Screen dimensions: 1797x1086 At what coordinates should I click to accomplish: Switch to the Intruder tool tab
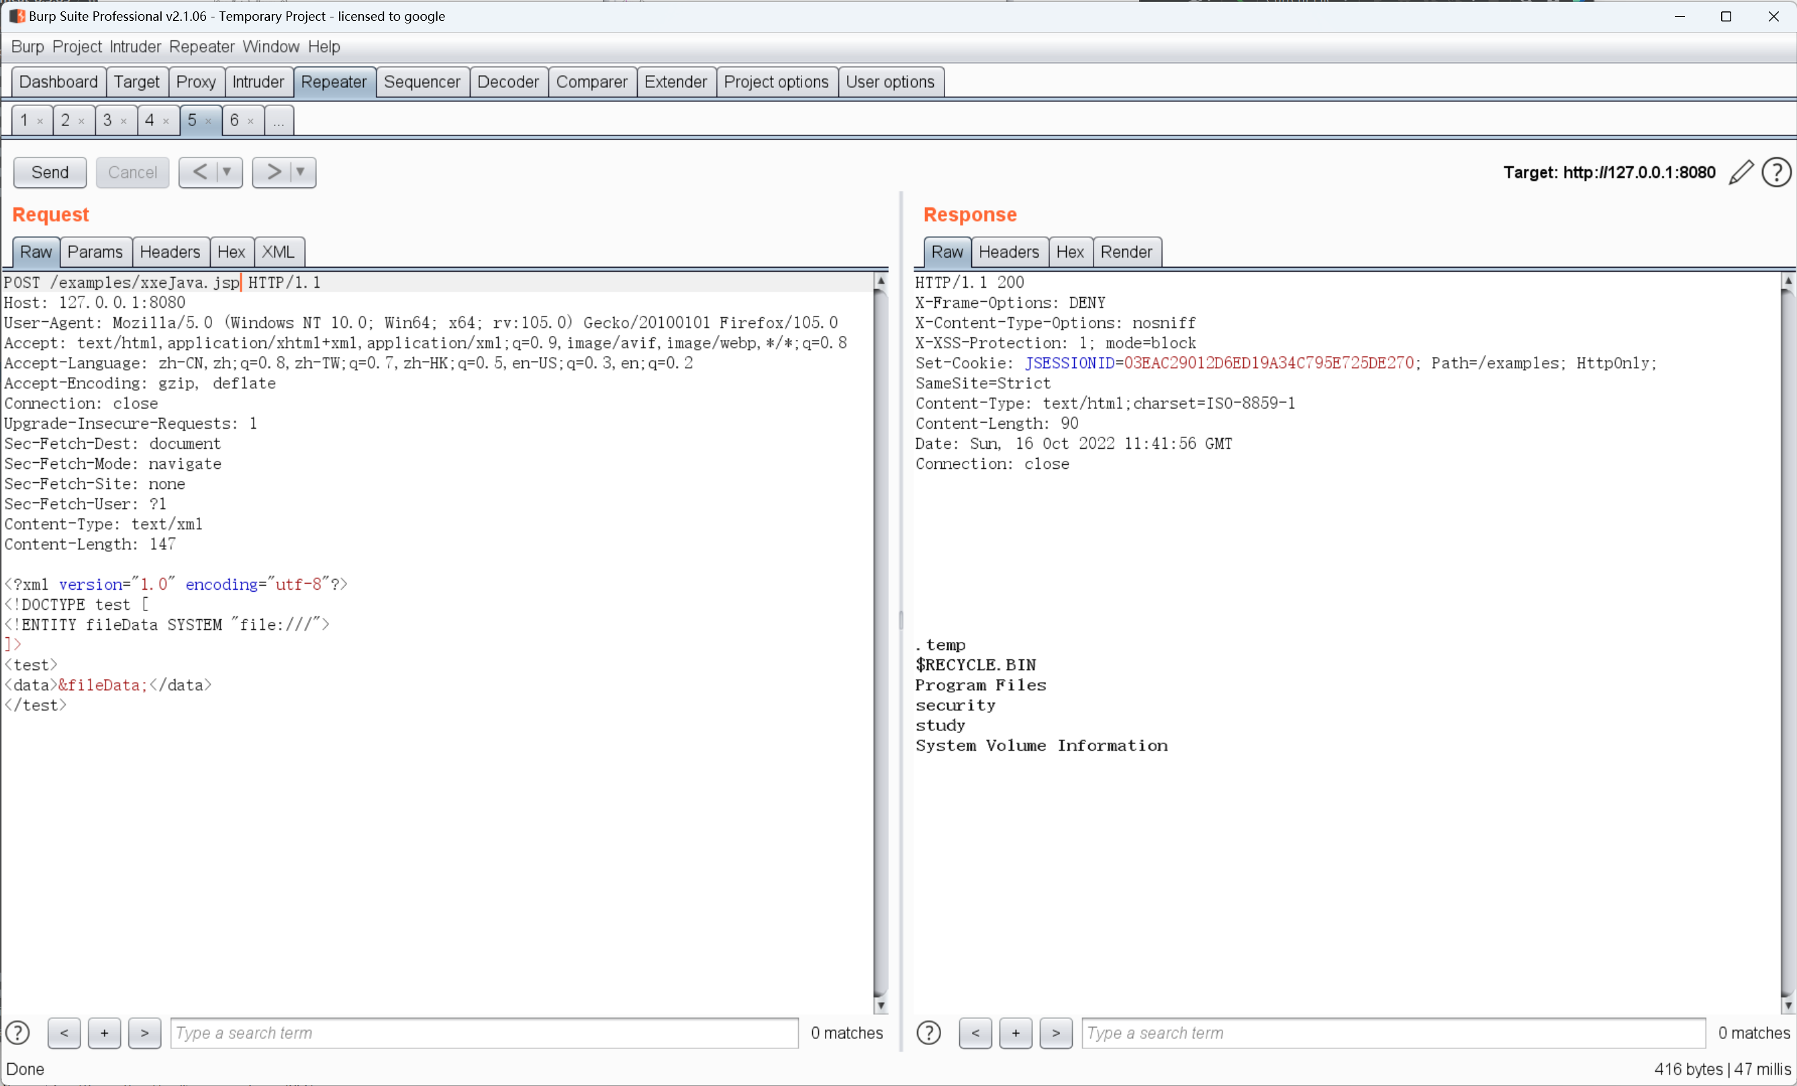click(258, 82)
